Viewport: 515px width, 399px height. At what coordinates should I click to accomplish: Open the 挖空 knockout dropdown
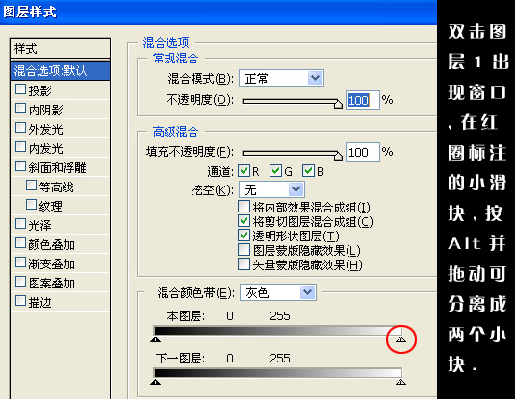271,189
